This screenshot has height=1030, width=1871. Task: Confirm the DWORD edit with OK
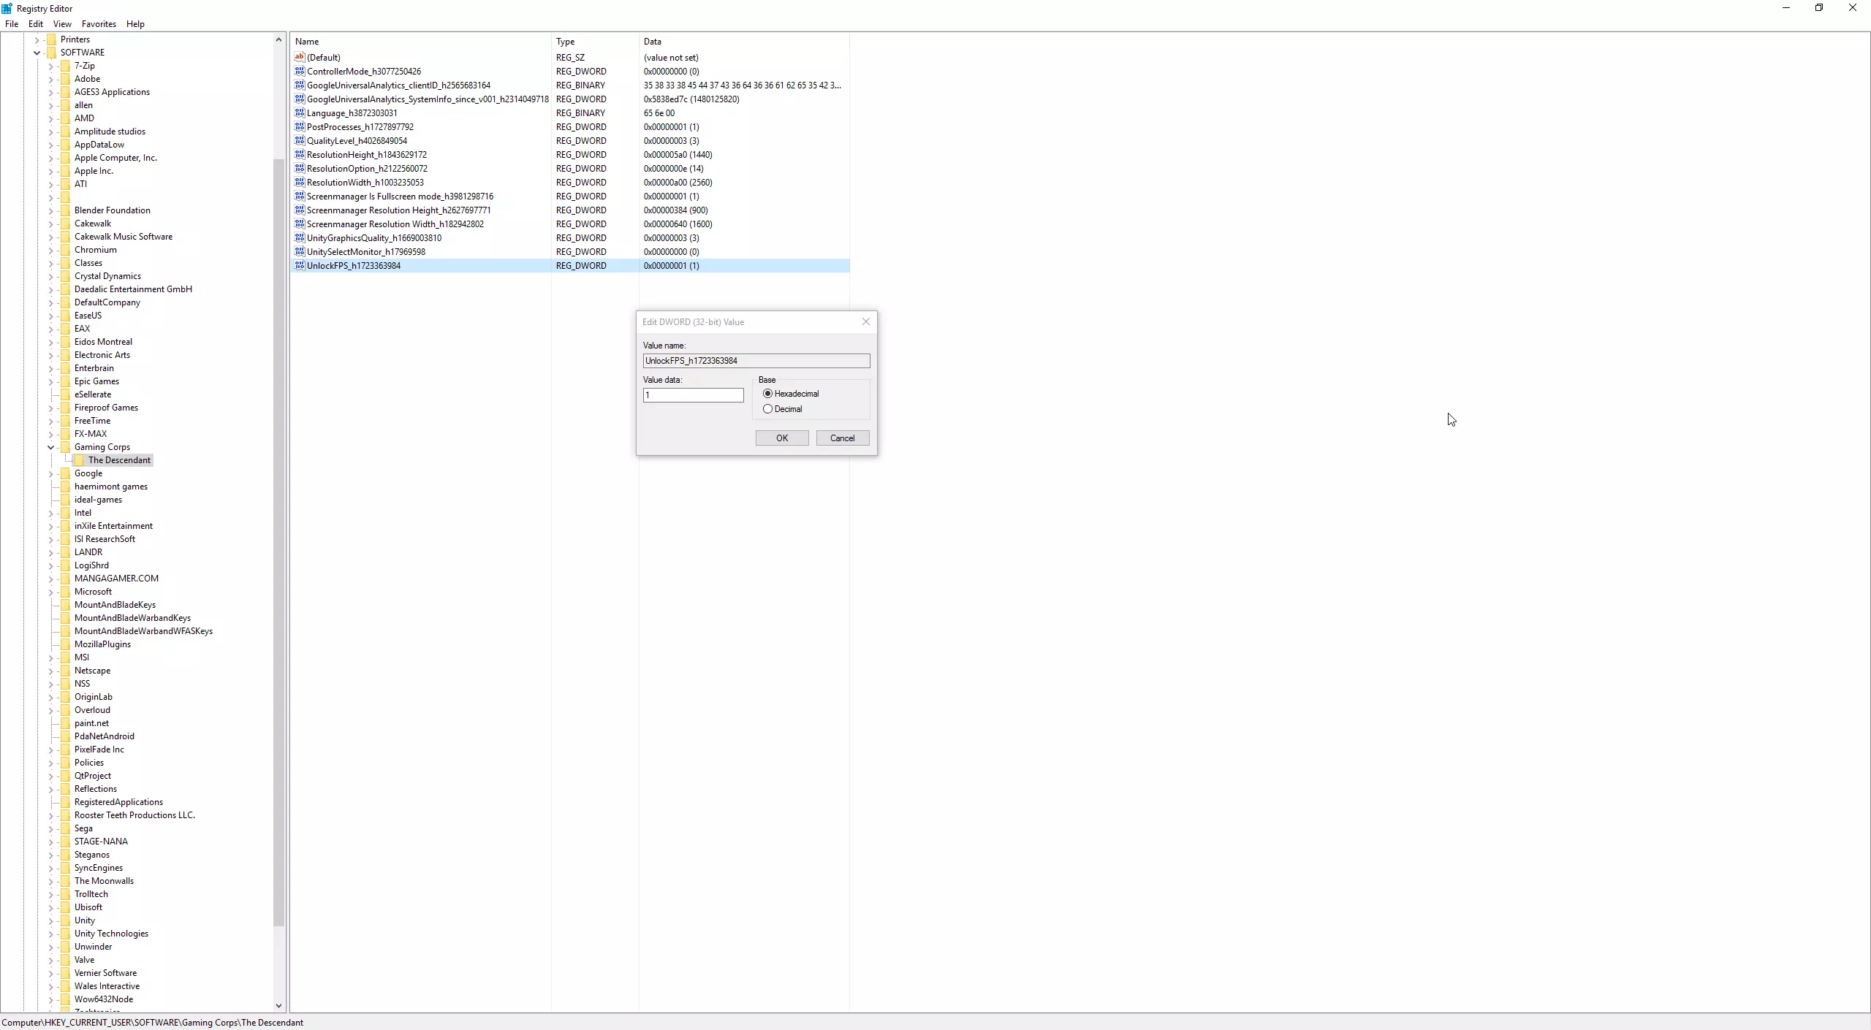[781, 438]
